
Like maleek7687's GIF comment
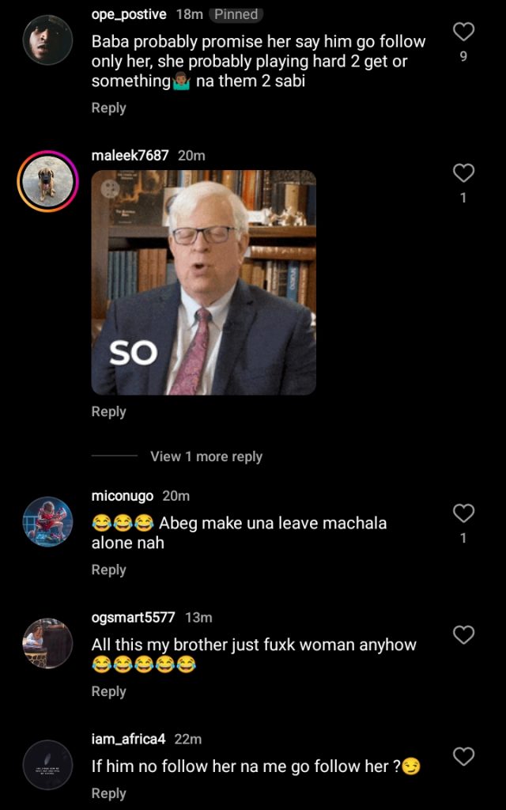(463, 172)
